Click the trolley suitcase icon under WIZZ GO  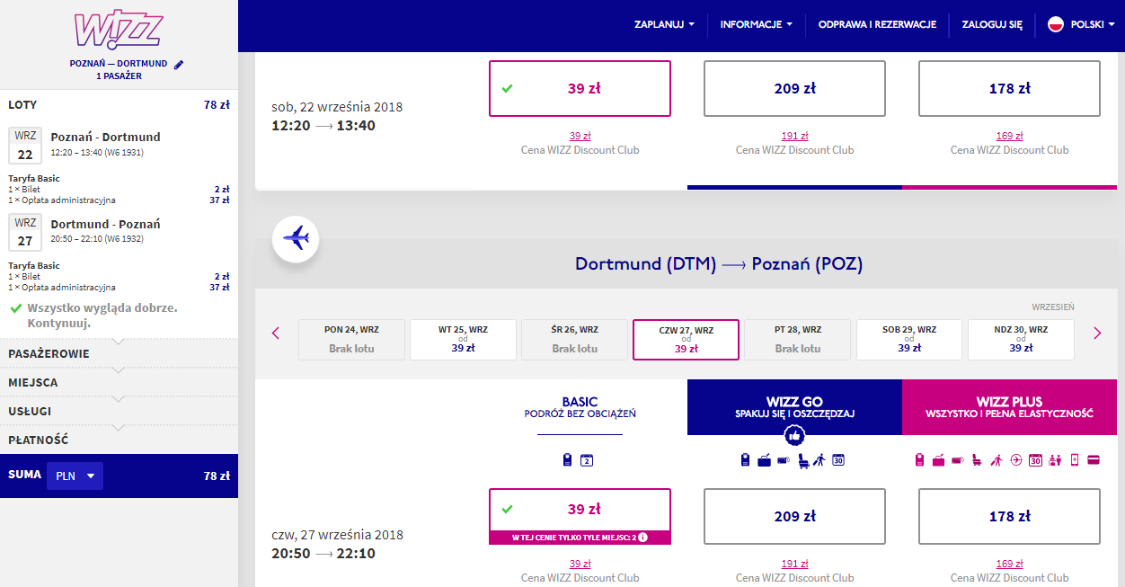pyautogui.click(x=764, y=460)
